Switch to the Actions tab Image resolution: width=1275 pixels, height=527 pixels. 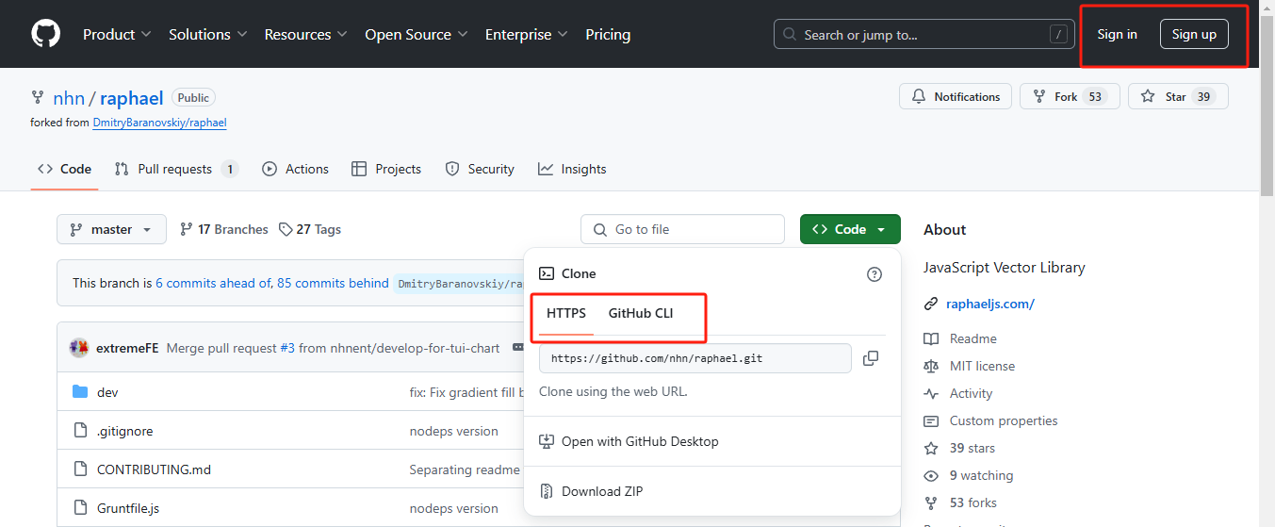(296, 169)
